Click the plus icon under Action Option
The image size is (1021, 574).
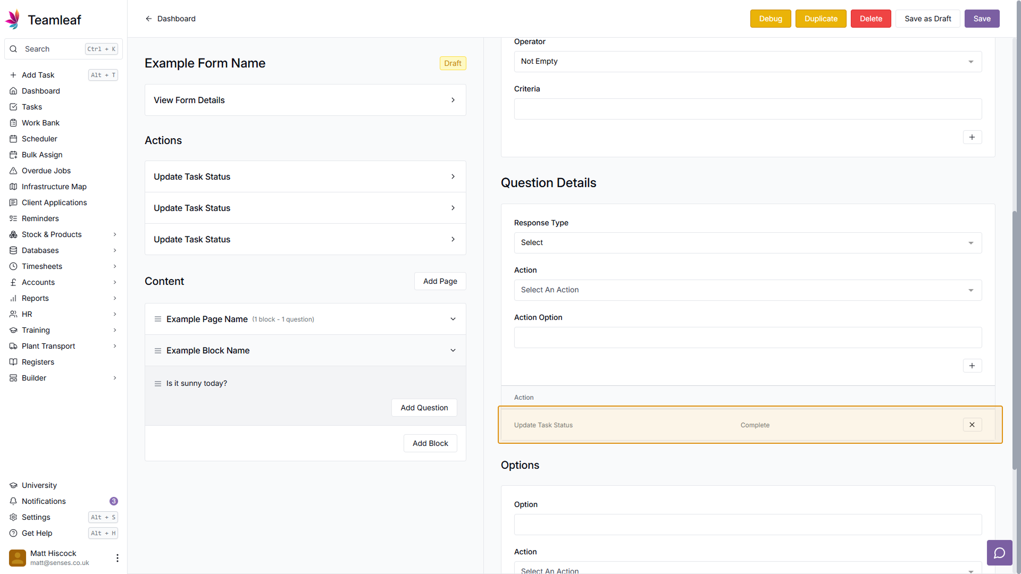[972, 366]
